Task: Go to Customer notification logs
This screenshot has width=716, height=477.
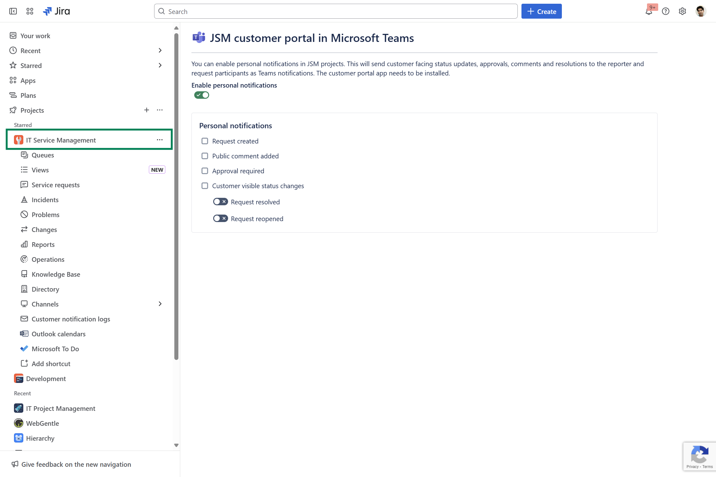Action: tap(71, 319)
